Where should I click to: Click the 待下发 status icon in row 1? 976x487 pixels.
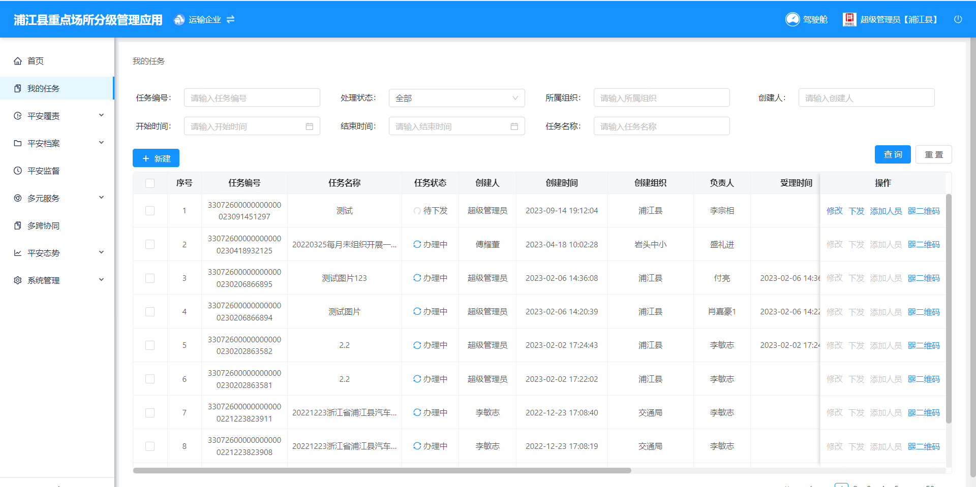(417, 211)
